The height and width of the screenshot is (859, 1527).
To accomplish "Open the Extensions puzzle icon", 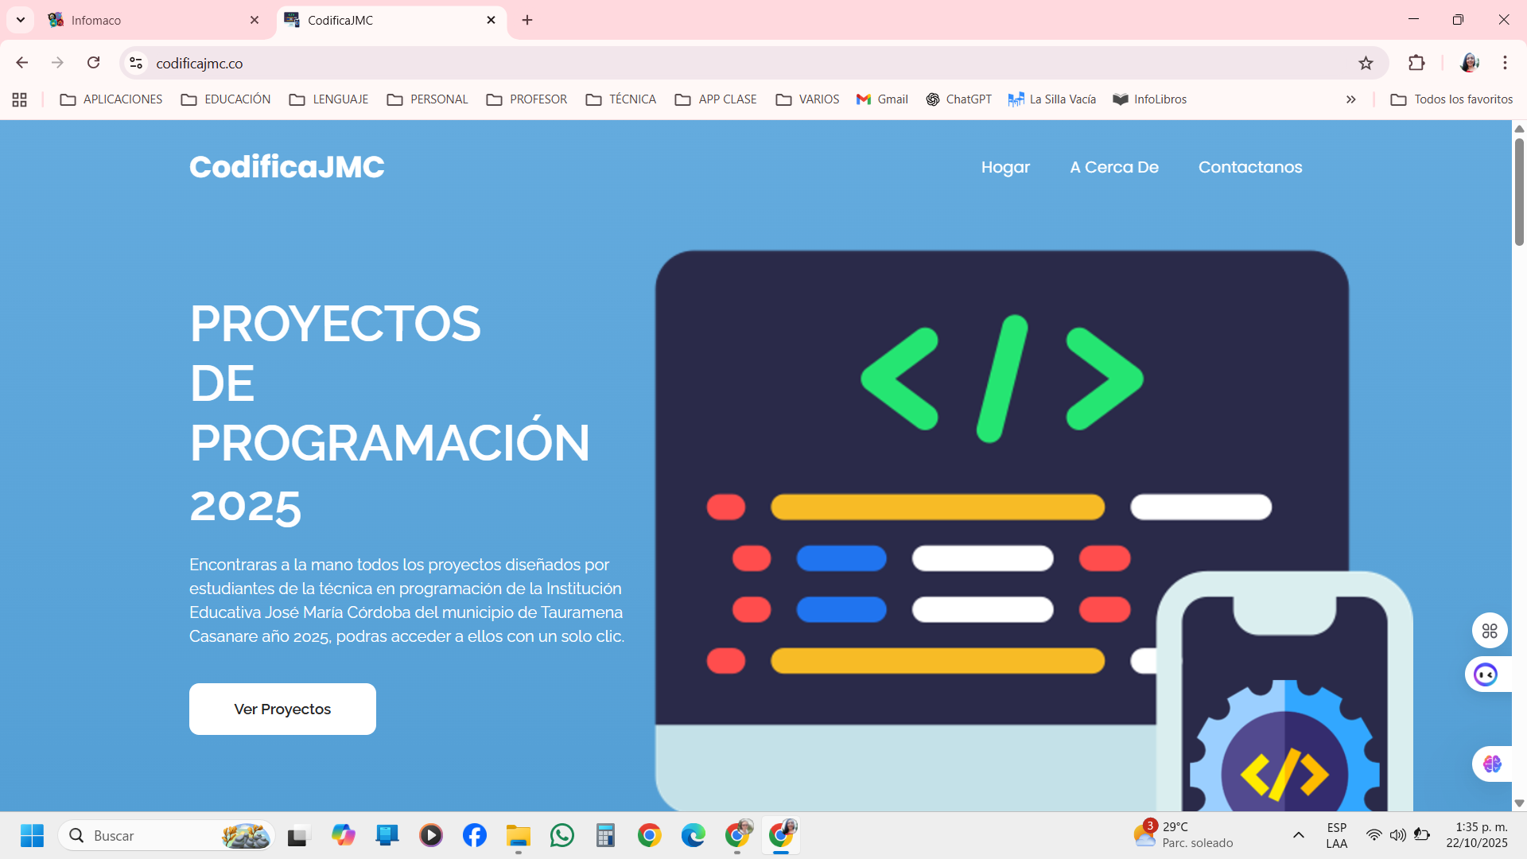I will point(1416,63).
